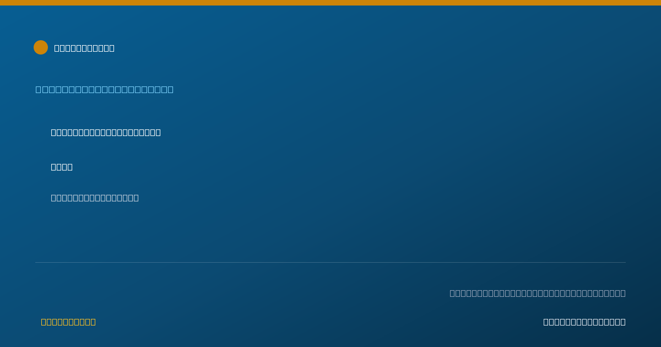Click the thin horizontal divider line
This screenshot has height=347, width=661.
tap(330, 262)
